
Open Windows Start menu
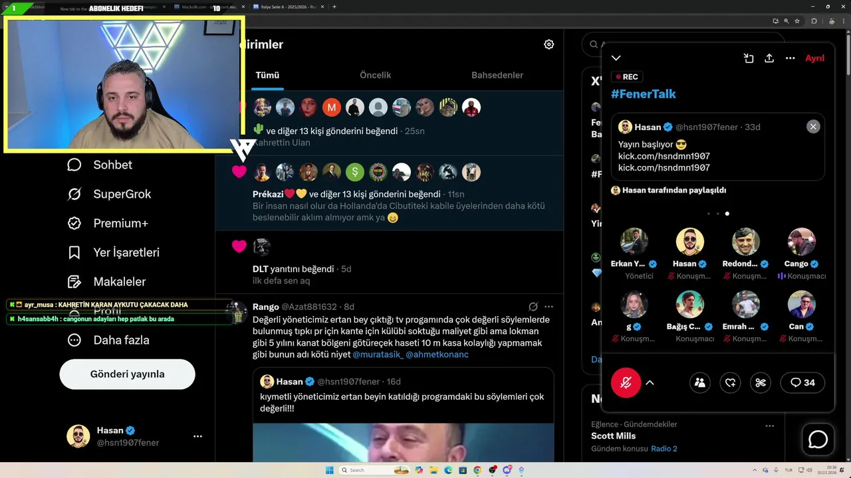pyautogui.click(x=329, y=470)
